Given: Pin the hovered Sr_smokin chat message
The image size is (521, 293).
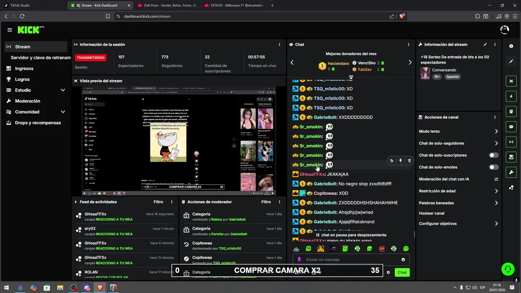Looking at the screenshot, I should [401, 161].
